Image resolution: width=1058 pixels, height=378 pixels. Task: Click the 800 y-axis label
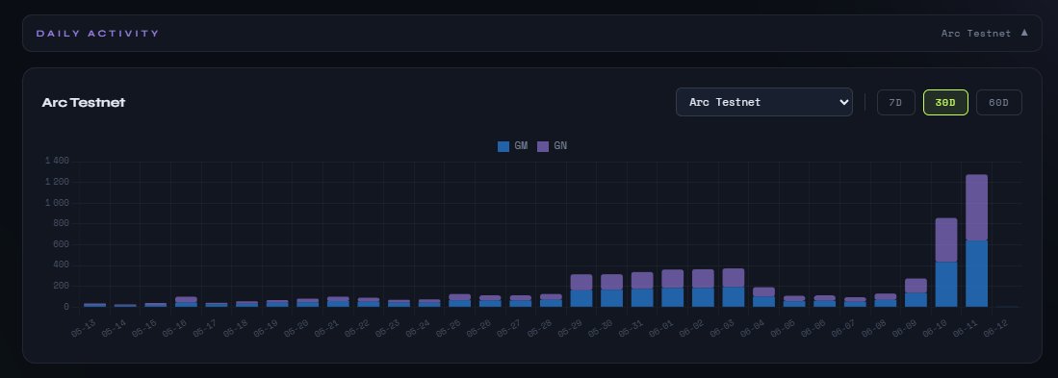point(62,224)
